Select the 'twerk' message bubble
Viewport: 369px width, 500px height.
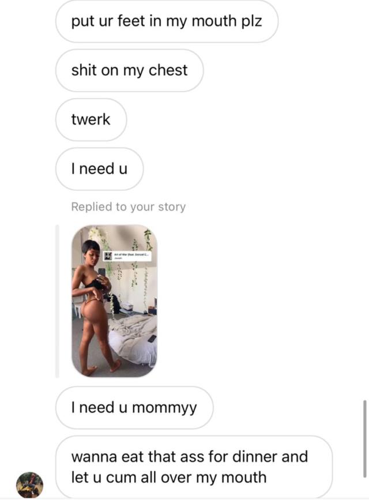91,119
